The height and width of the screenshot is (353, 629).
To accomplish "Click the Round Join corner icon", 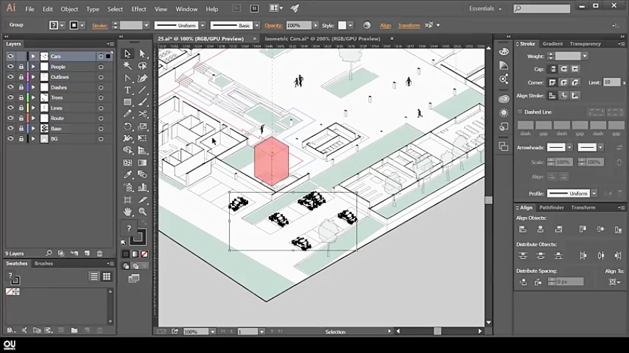I will tap(563, 82).
